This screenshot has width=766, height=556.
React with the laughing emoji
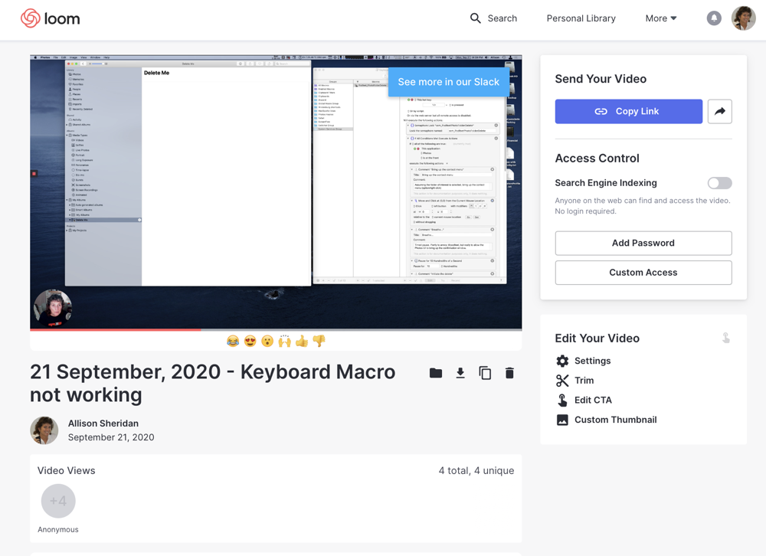pos(233,342)
